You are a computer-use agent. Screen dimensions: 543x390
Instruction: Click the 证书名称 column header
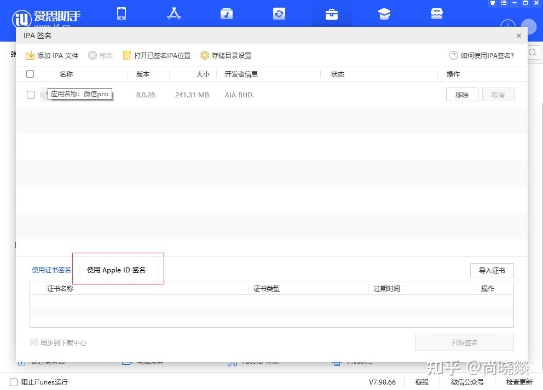[x=60, y=288]
